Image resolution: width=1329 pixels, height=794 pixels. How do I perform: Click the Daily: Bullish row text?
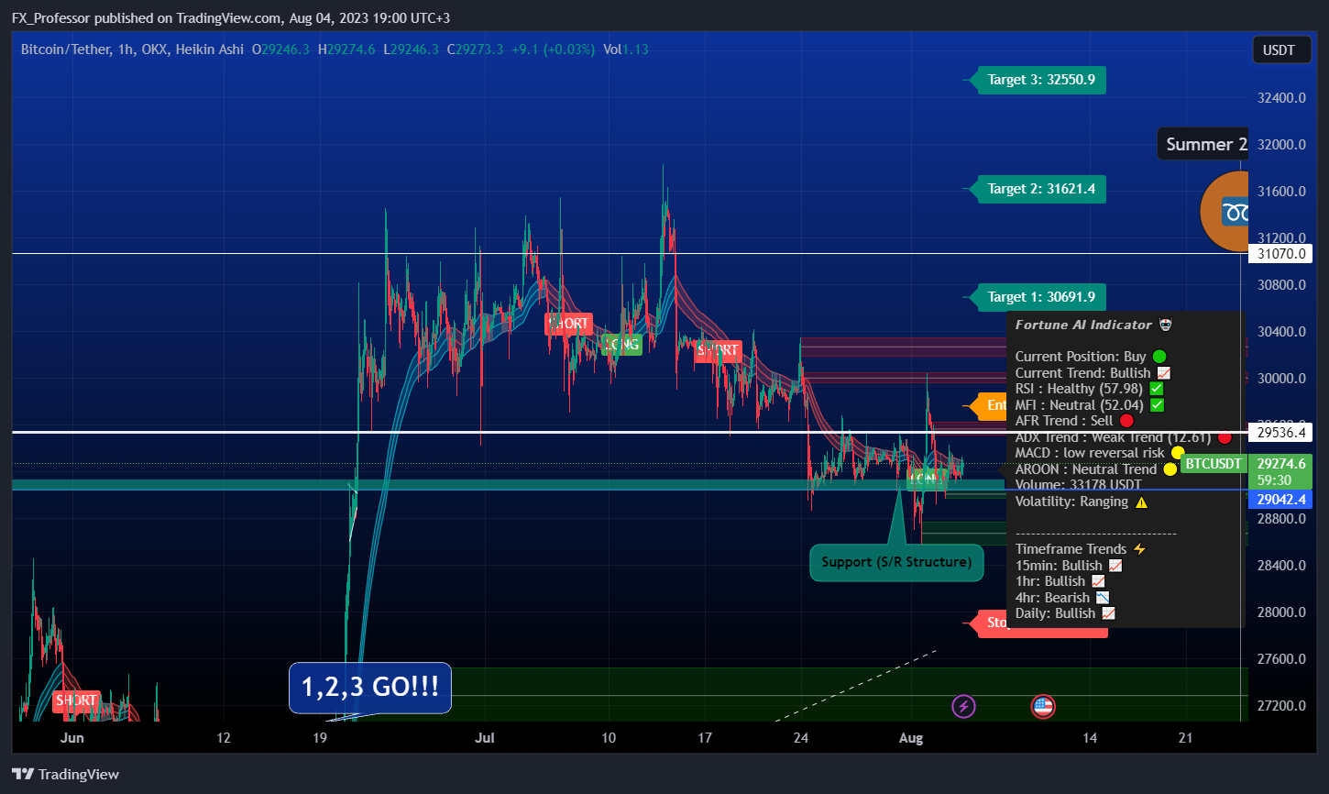pos(1055,613)
